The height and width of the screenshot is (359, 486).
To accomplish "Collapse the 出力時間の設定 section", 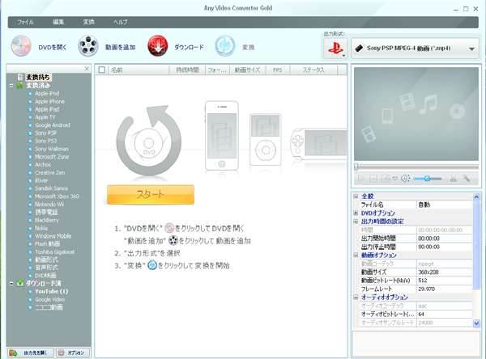I will pyautogui.click(x=356, y=222).
